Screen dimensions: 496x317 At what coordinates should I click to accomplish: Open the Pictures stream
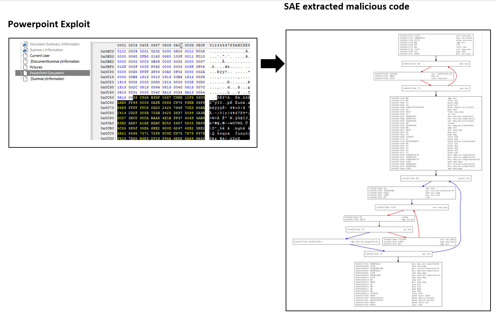pyautogui.click(x=36, y=67)
